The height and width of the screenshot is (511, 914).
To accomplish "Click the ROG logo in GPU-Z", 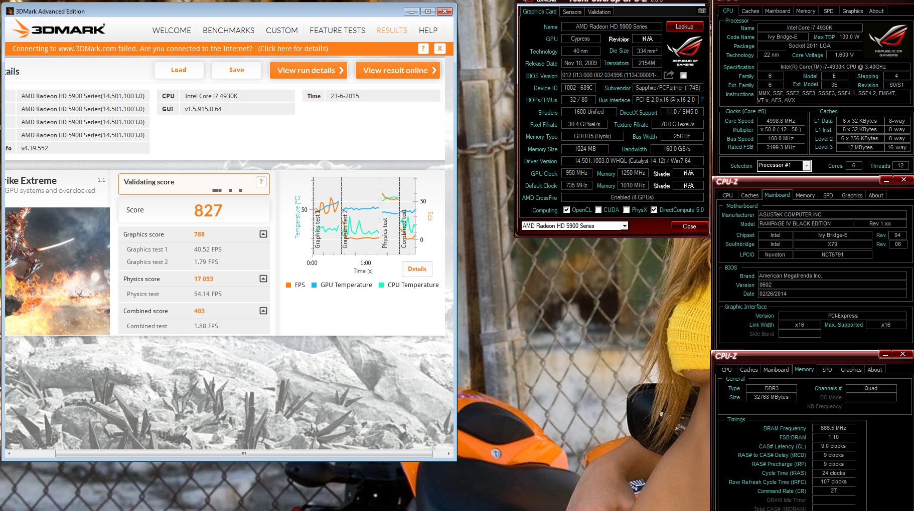I will [685, 51].
